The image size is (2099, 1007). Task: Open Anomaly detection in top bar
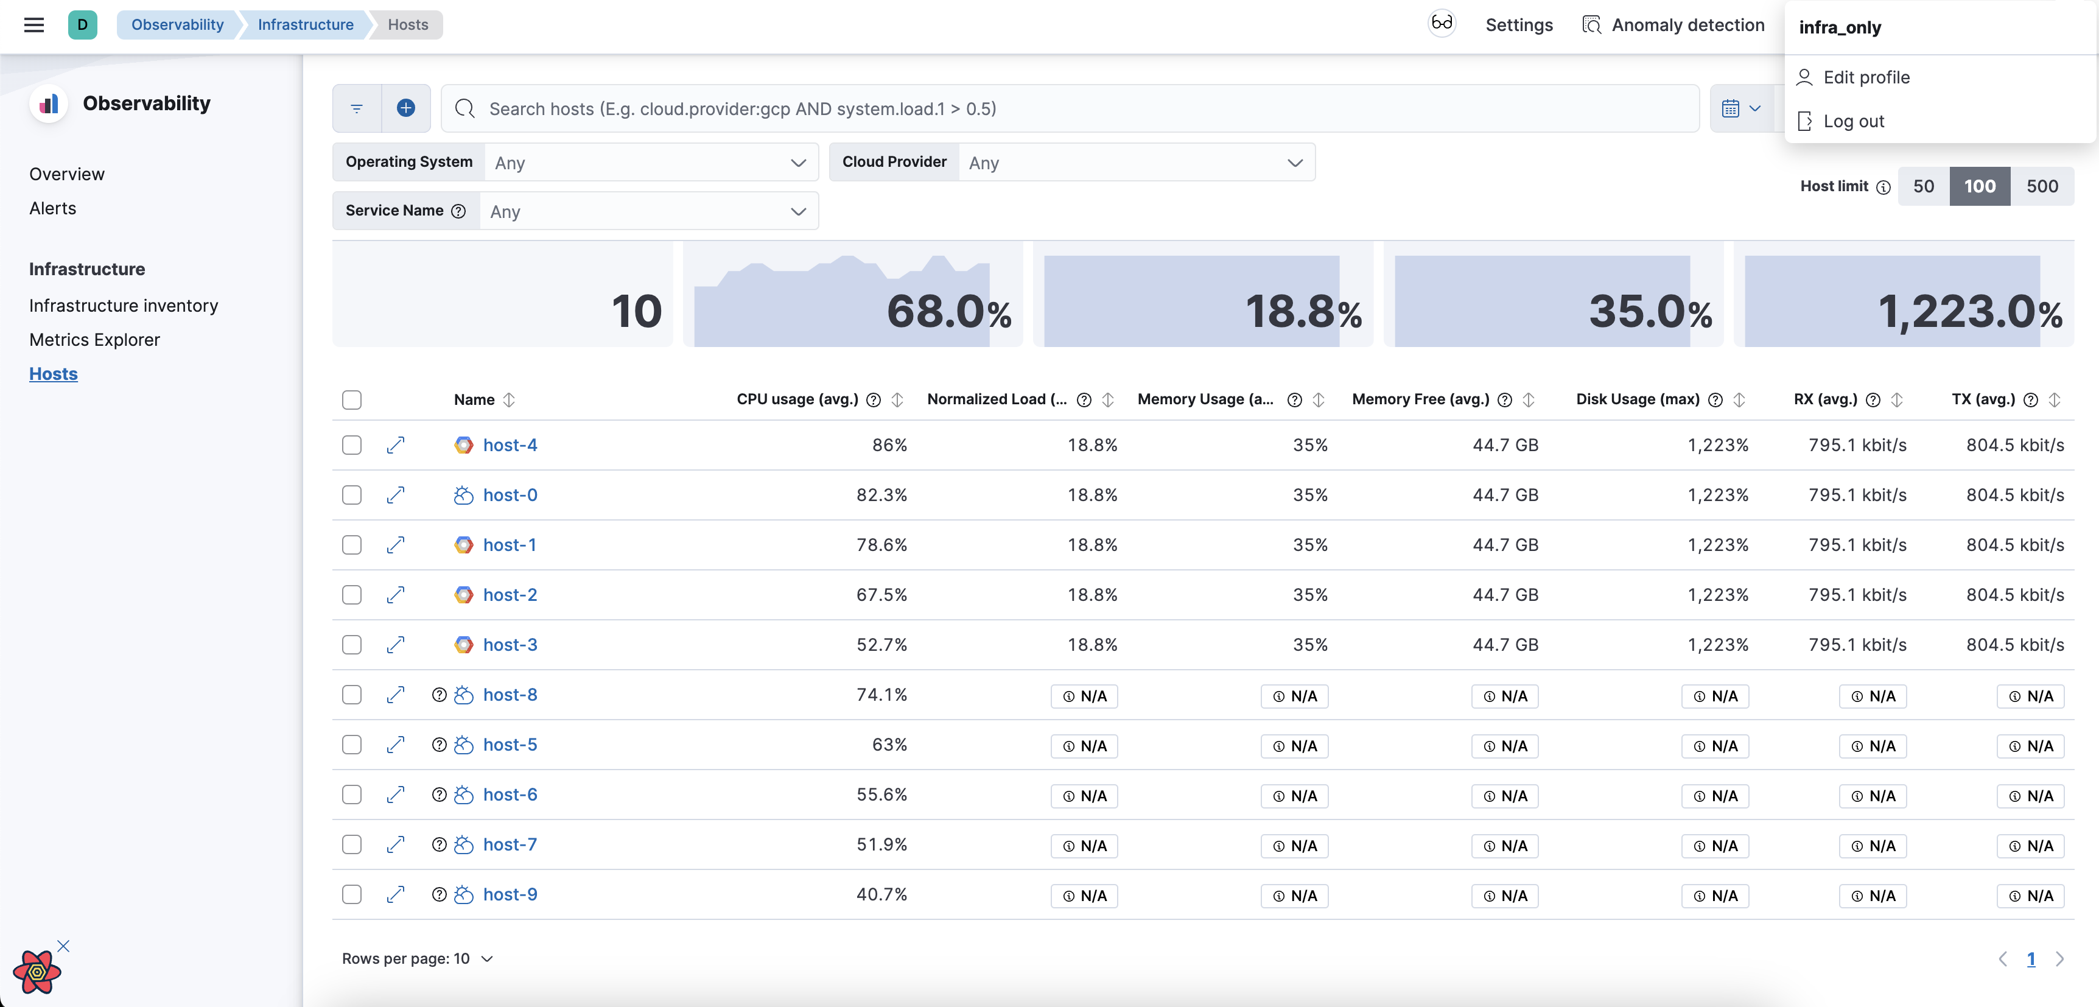point(1673,24)
